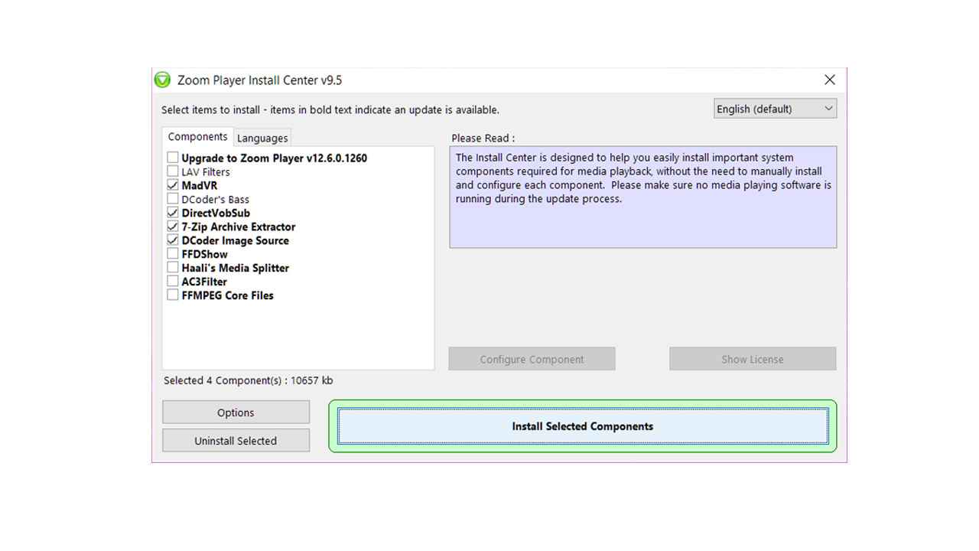The image size is (979, 551).
Task: Uncheck the DirectVobSub checkbox
Action: click(x=173, y=213)
